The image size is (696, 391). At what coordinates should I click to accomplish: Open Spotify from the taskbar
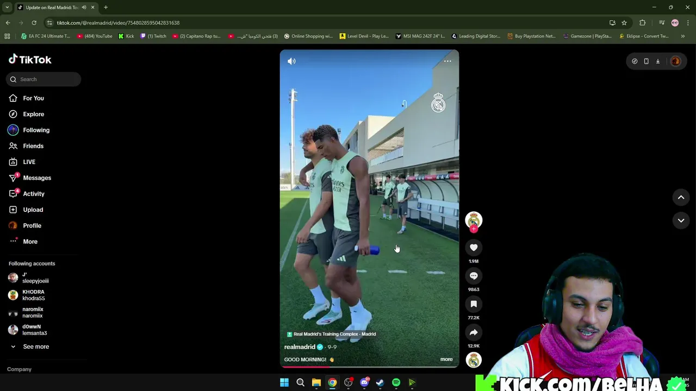pyautogui.click(x=396, y=383)
